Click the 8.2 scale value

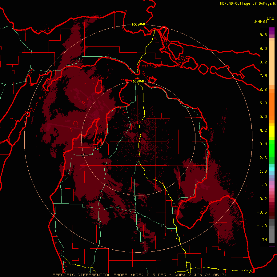click(263, 62)
